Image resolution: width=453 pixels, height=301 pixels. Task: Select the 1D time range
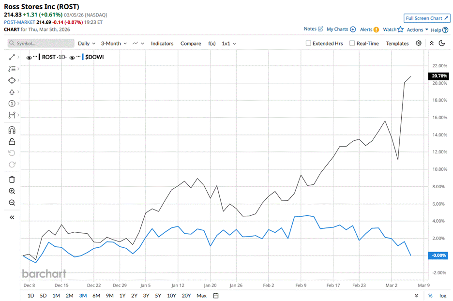pos(30,296)
